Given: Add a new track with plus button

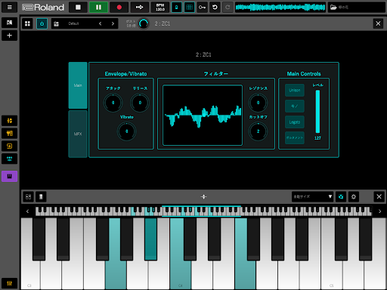Looking at the screenshot, I should click(9, 35).
